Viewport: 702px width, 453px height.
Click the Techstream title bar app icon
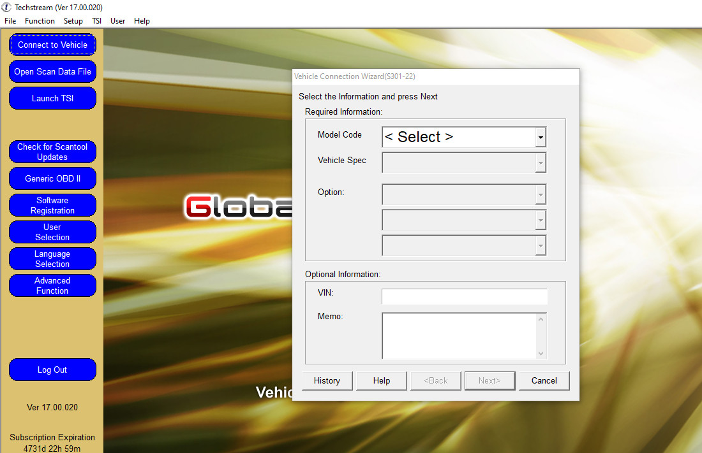pyautogui.click(x=6, y=7)
